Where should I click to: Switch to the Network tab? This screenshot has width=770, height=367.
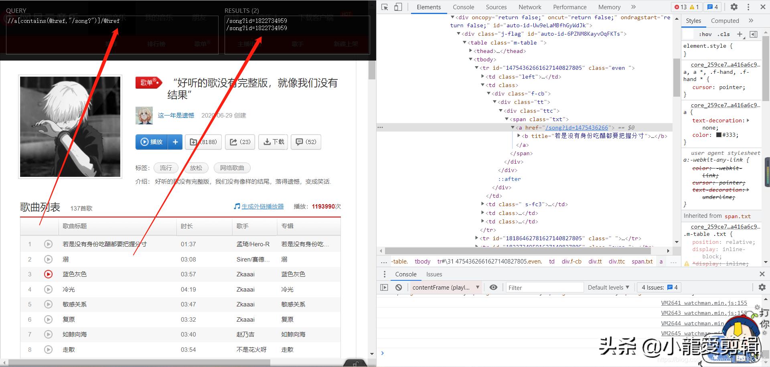(x=530, y=7)
